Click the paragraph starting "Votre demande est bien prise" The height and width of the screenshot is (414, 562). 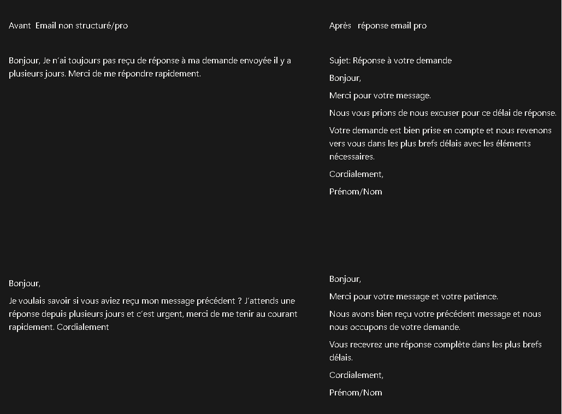(x=440, y=144)
